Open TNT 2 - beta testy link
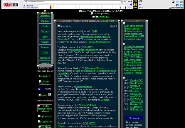Image resolution: width=185 pixels, height=128 pixels. pos(133,68)
